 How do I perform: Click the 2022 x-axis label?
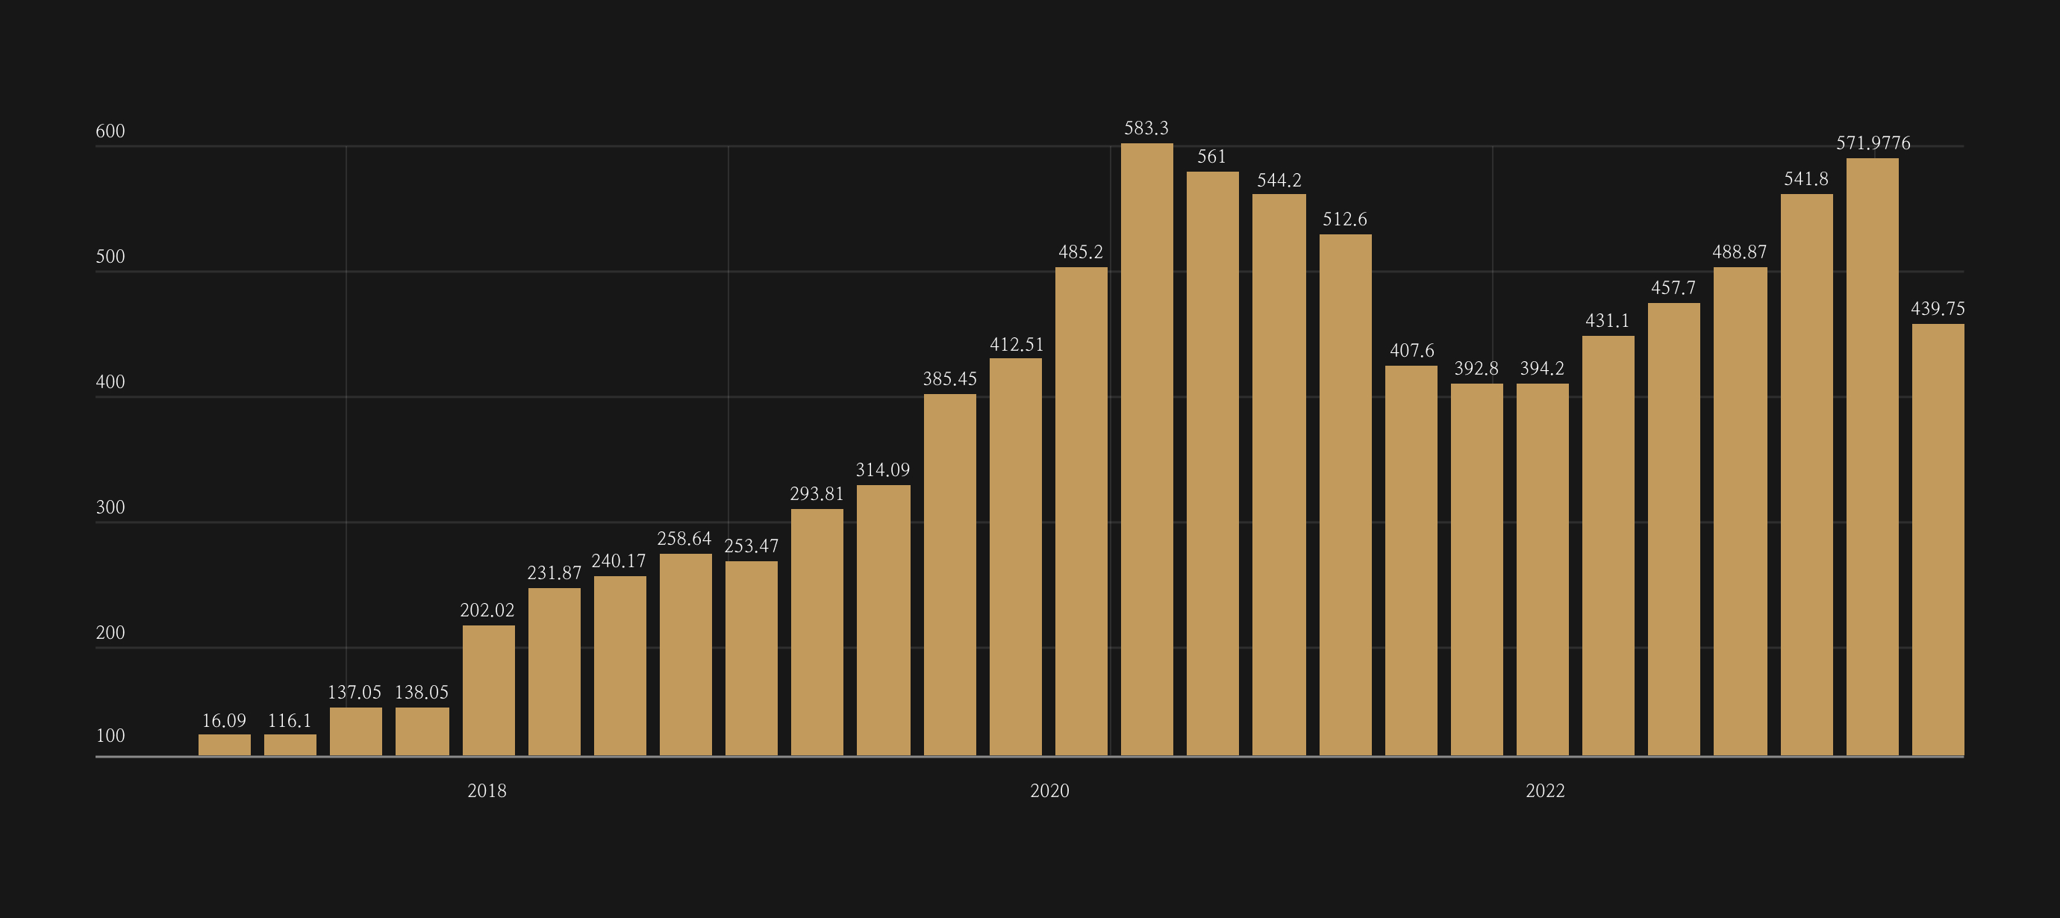pos(1545,791)
